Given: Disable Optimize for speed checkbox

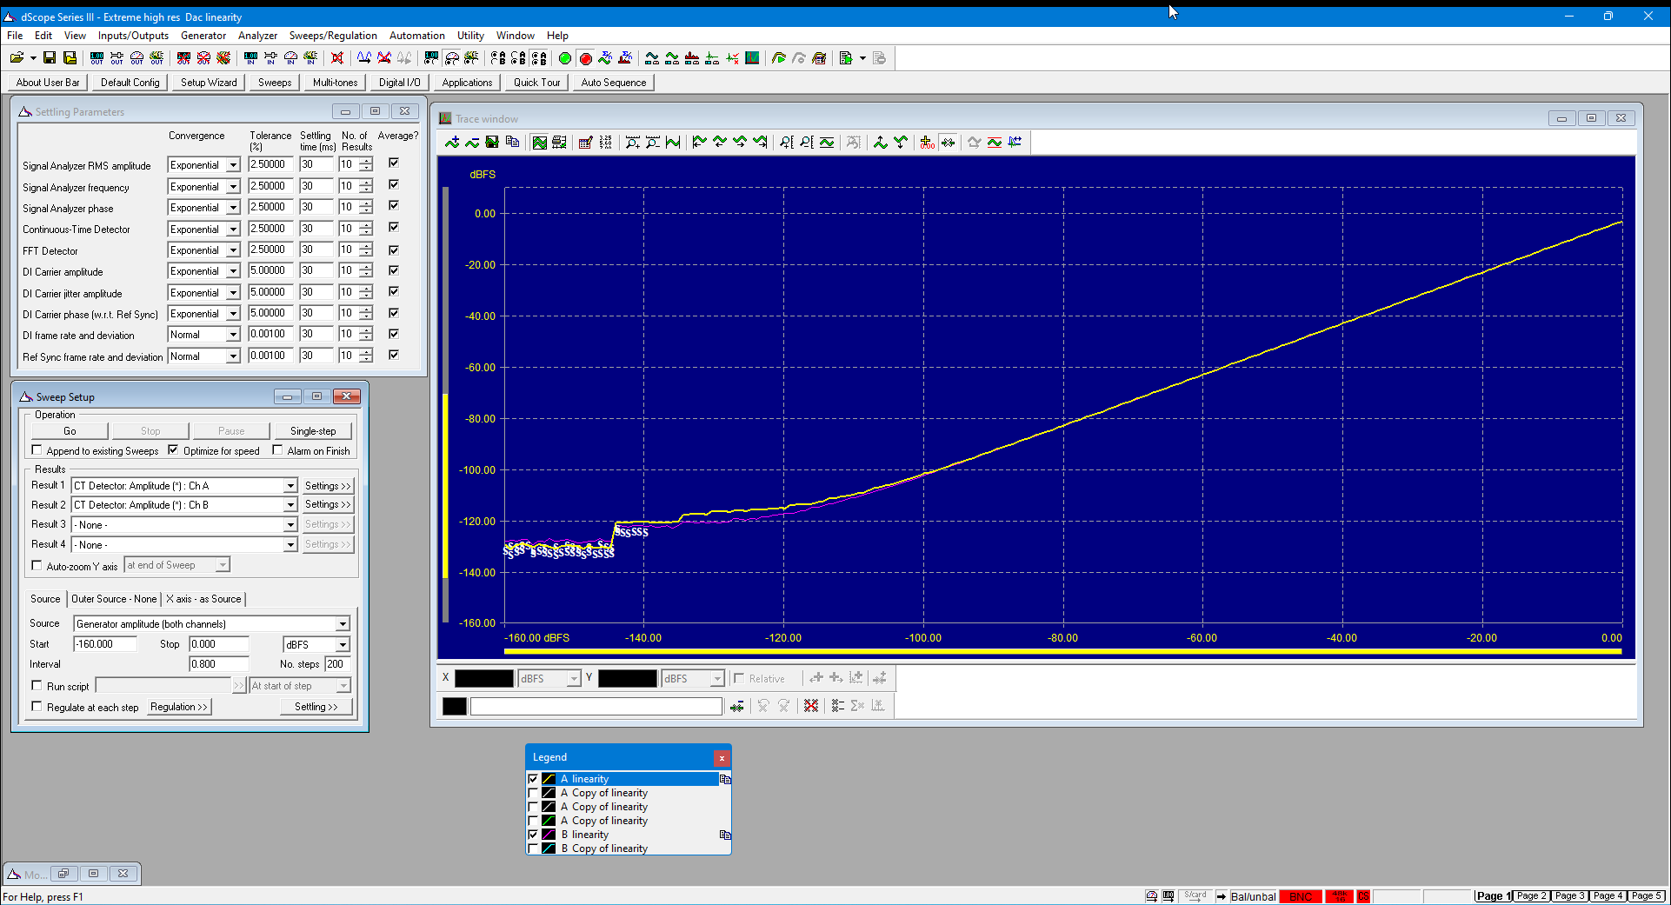Looking at the screenshot, I should 173,450.
